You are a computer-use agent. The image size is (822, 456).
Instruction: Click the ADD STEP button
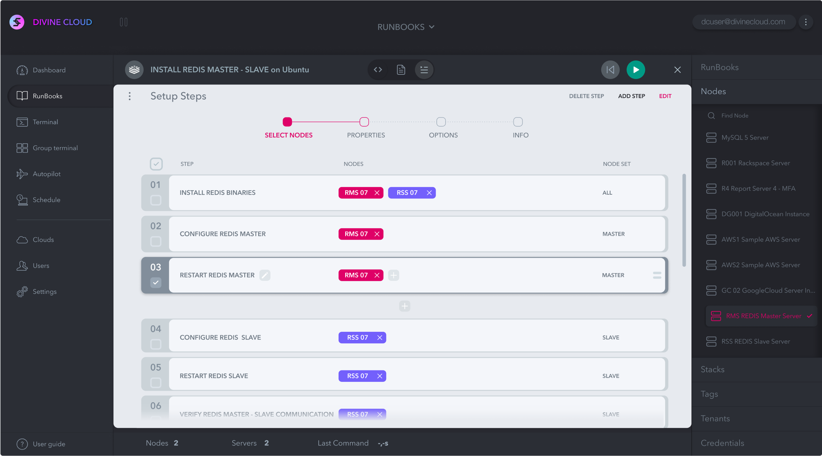[631, 96]
